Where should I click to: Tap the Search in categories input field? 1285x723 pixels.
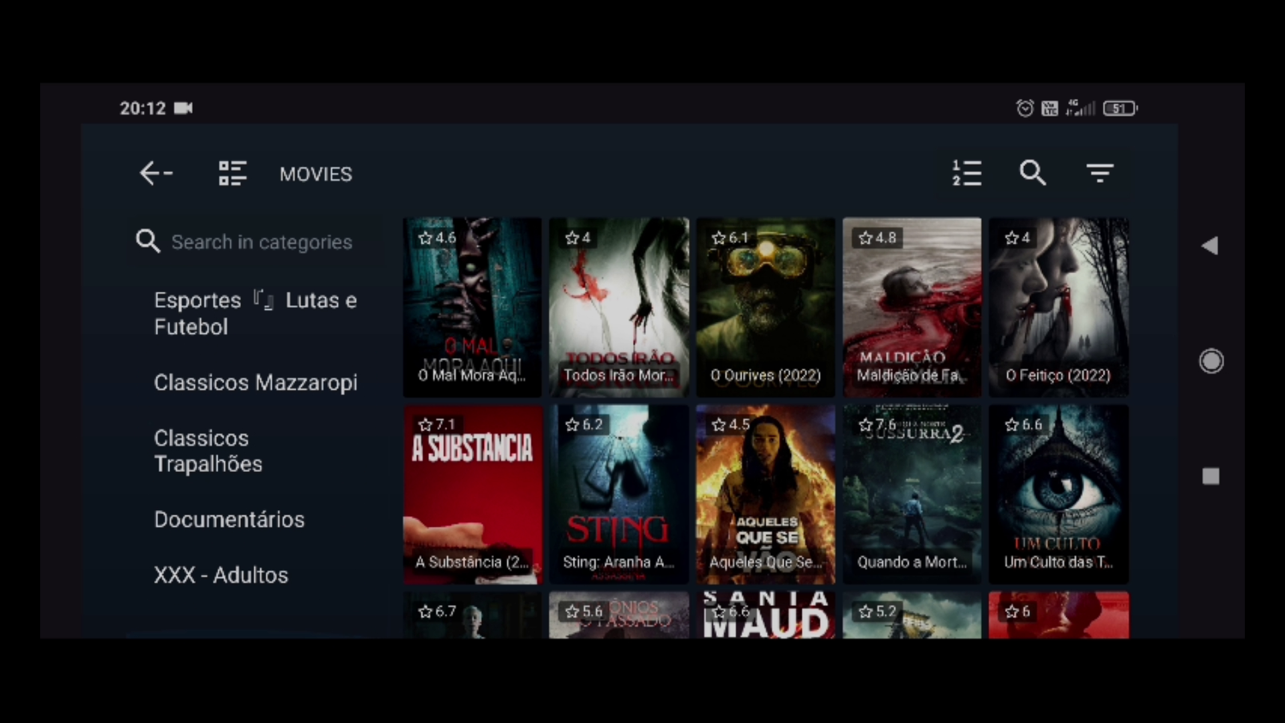261,242
